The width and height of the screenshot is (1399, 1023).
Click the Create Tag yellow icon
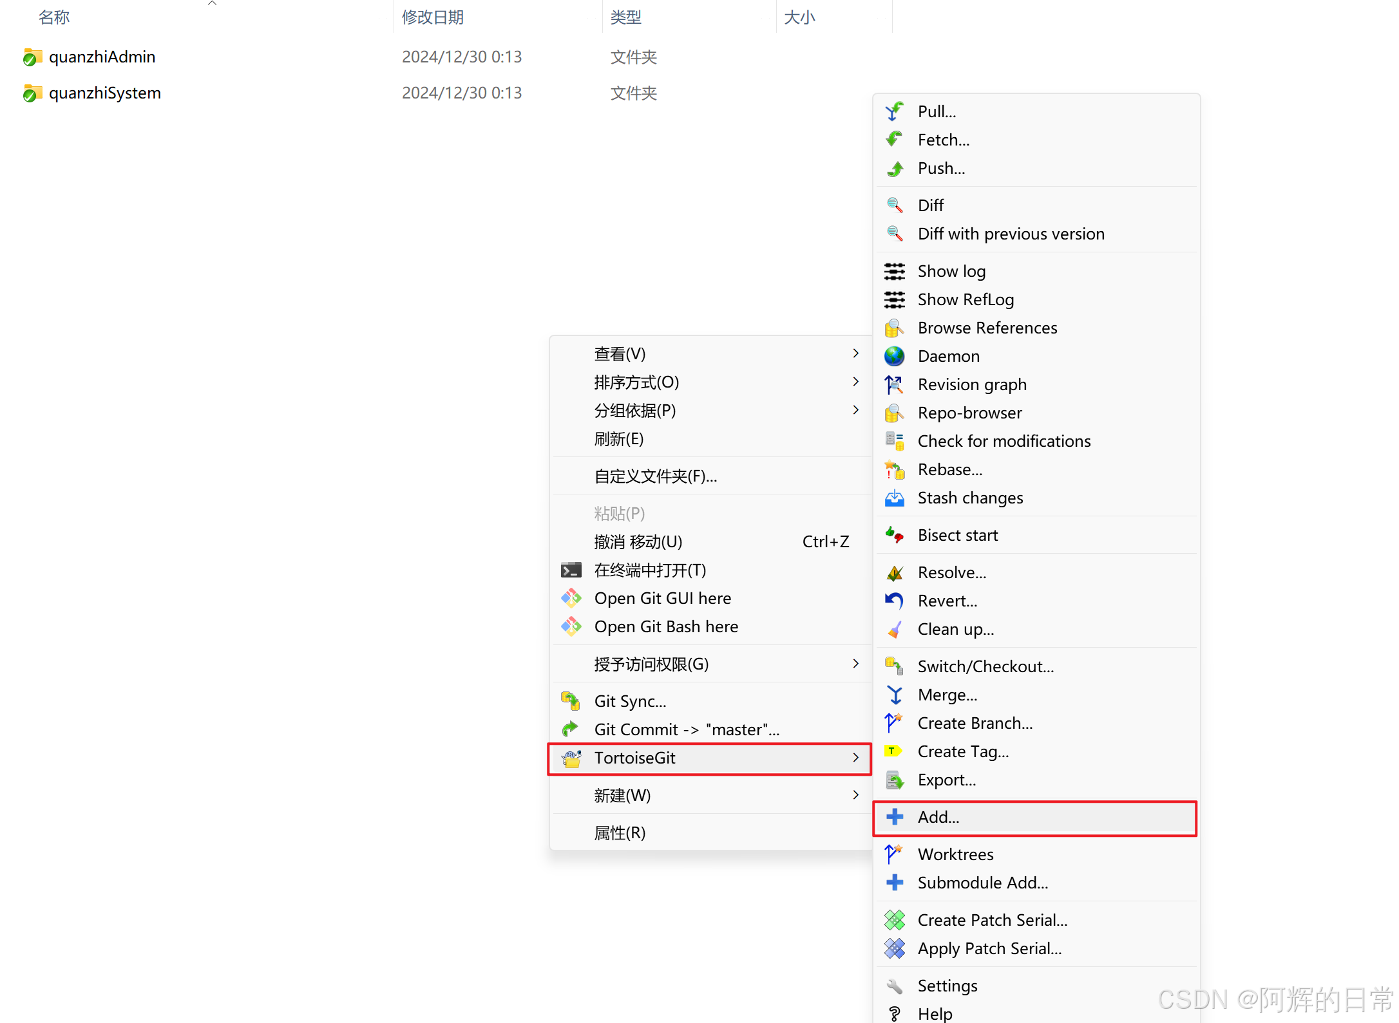click(x=894, y=751)
